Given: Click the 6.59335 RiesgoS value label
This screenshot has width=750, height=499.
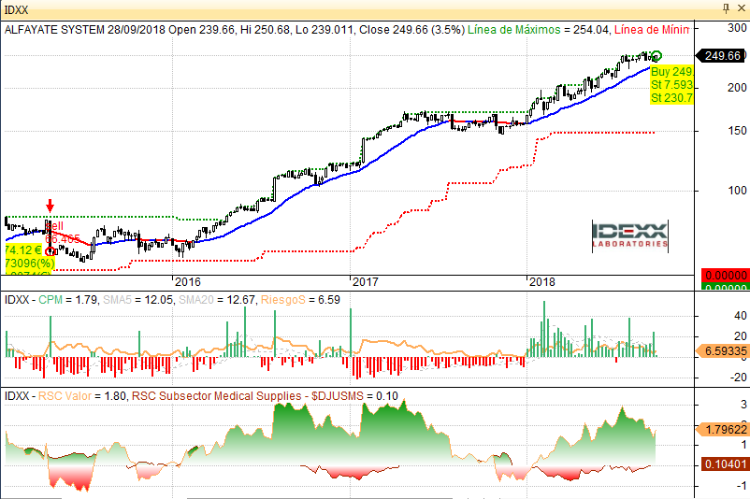Looking at the screenshot, I should [x=722, y=350].
